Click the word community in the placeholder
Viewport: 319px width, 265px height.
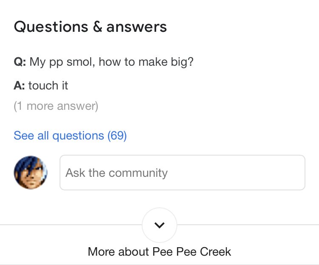(x=138, y=173)
